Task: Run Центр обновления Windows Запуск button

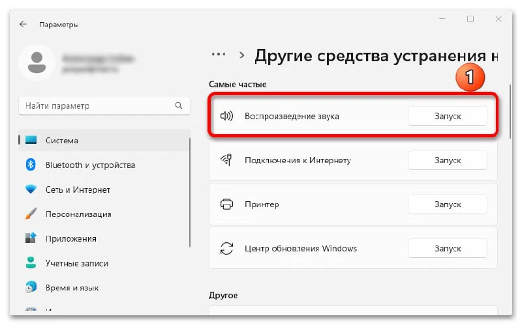Action: tap(448, 249)
